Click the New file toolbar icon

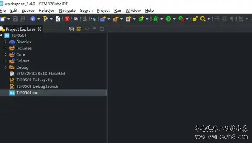click(3, 19)
